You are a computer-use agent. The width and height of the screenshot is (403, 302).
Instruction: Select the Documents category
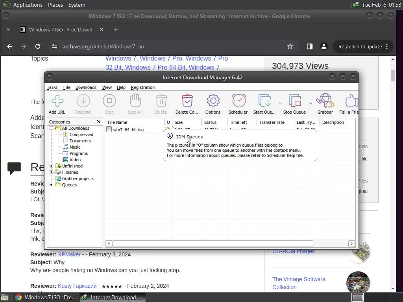[x=80, y=141]
